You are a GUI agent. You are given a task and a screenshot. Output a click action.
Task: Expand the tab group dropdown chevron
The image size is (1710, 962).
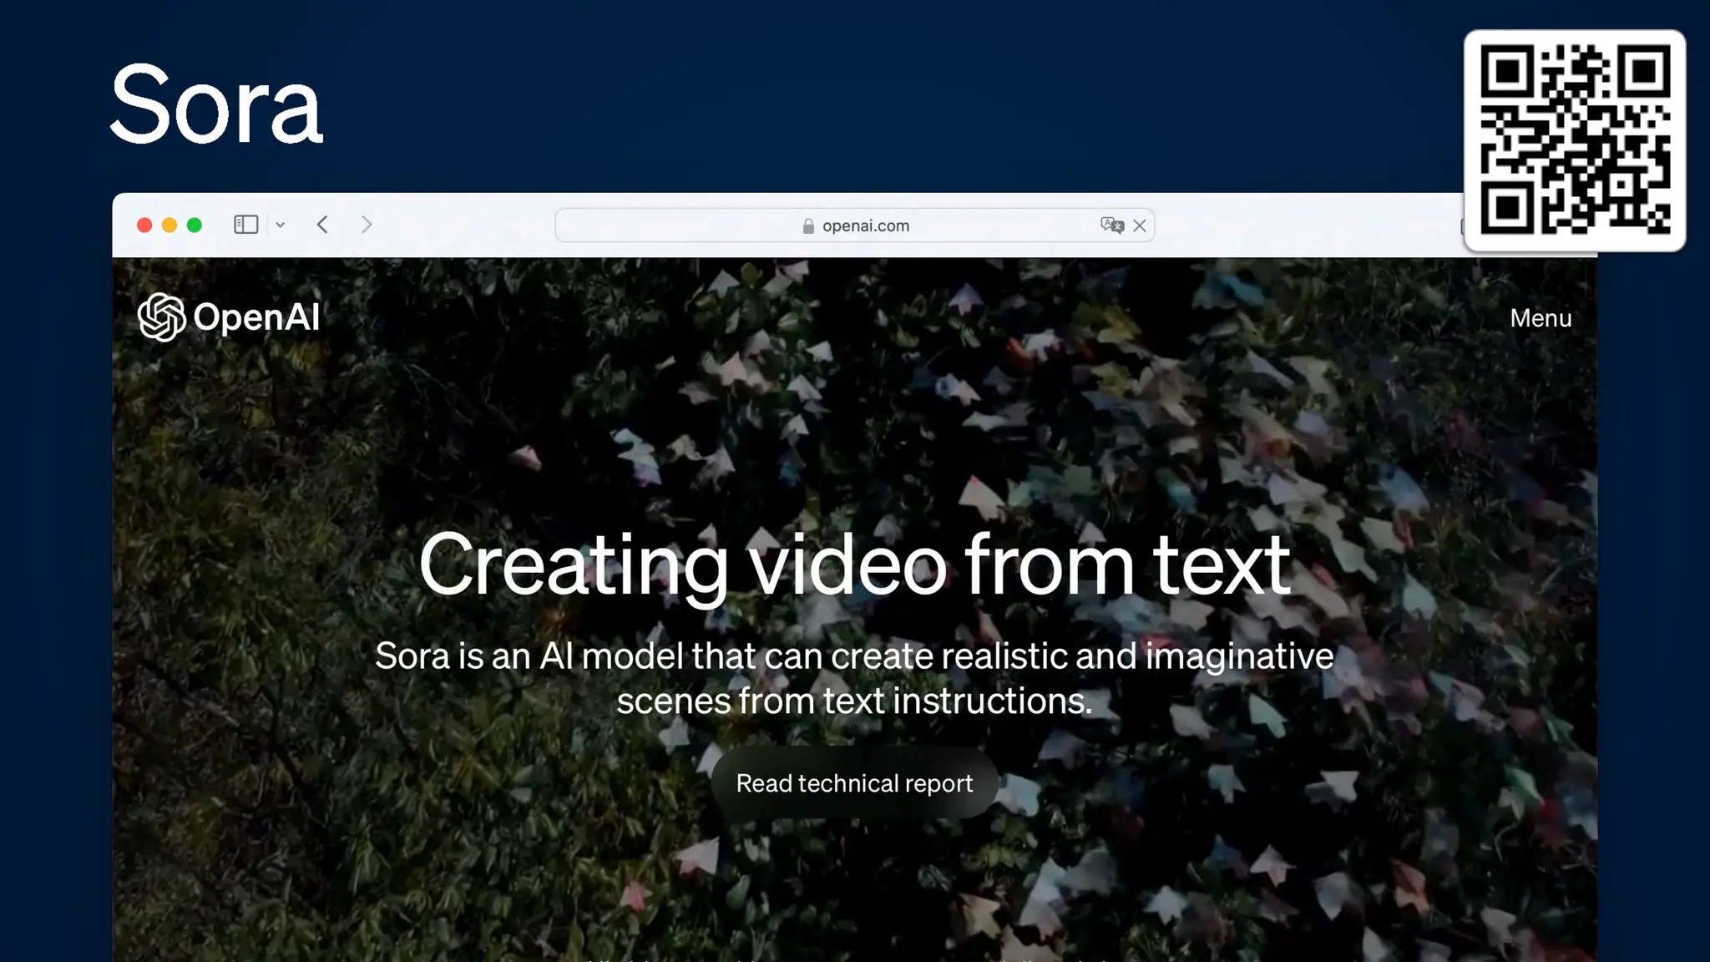coord(281,225)
